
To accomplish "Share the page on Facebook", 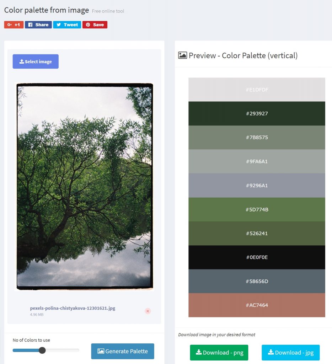I will coord(38,25).
